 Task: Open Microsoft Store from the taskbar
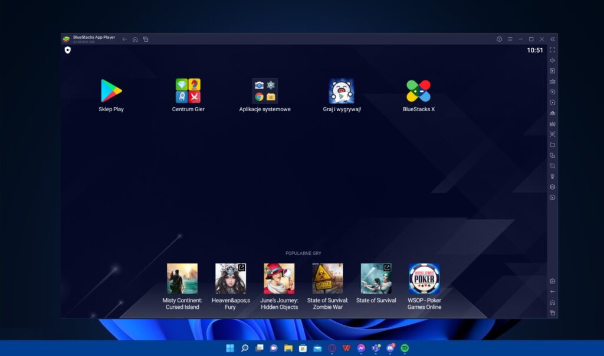pos(303,348)
